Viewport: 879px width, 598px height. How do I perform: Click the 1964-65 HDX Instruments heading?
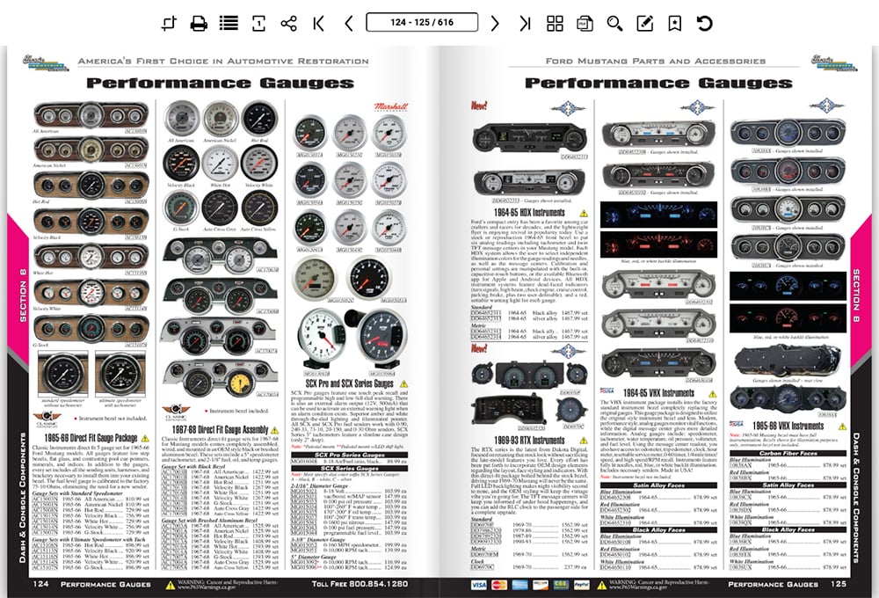click(529, 213)
